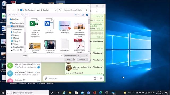Expand the address bar path dropdown
The width and height of the screenshot is (170, 95).
[x=56, y=10]
